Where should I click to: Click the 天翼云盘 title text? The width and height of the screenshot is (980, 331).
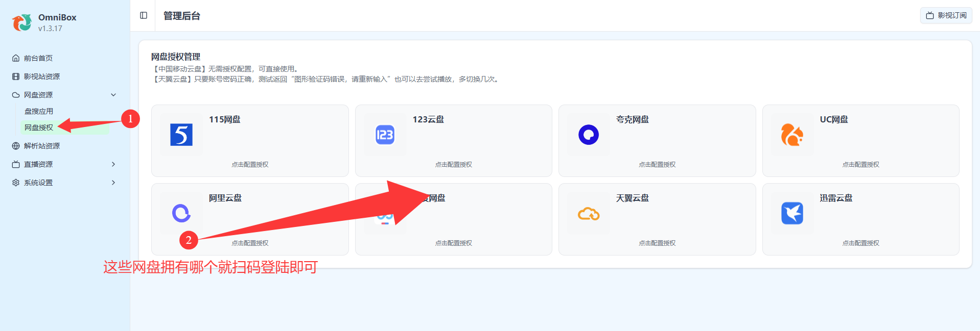coord(633,198)
